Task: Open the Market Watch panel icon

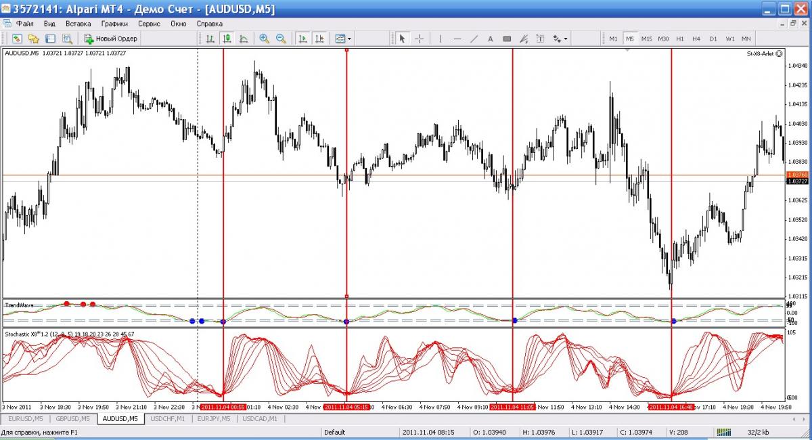Action: 17,39
